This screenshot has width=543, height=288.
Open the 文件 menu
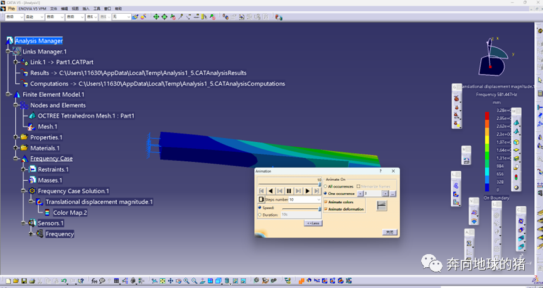click(x=53, y=8)
